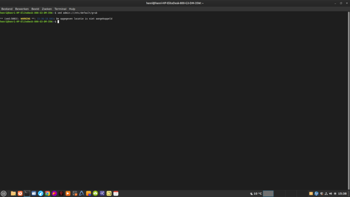The image size is (350, 197).
Task: Click the volume speaker tray icon
Action: pyautogui.click(x=330, y=194)
